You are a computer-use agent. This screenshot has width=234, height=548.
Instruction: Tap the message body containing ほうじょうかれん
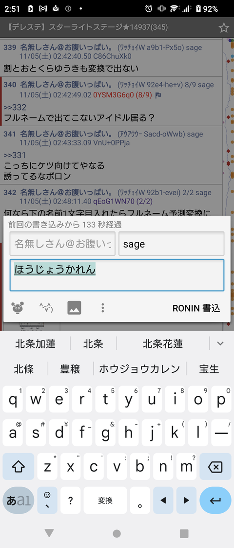click(x=117, y=275)
